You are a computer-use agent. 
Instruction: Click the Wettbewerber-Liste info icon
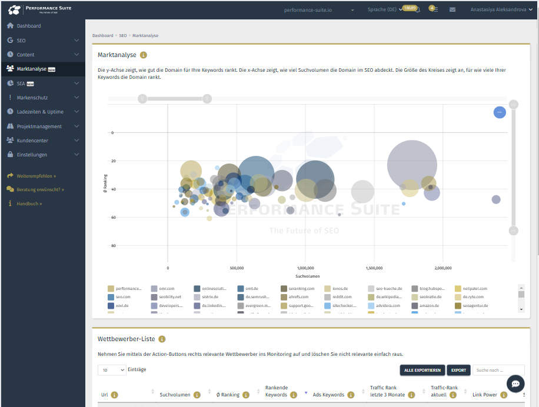coord(162,339)
